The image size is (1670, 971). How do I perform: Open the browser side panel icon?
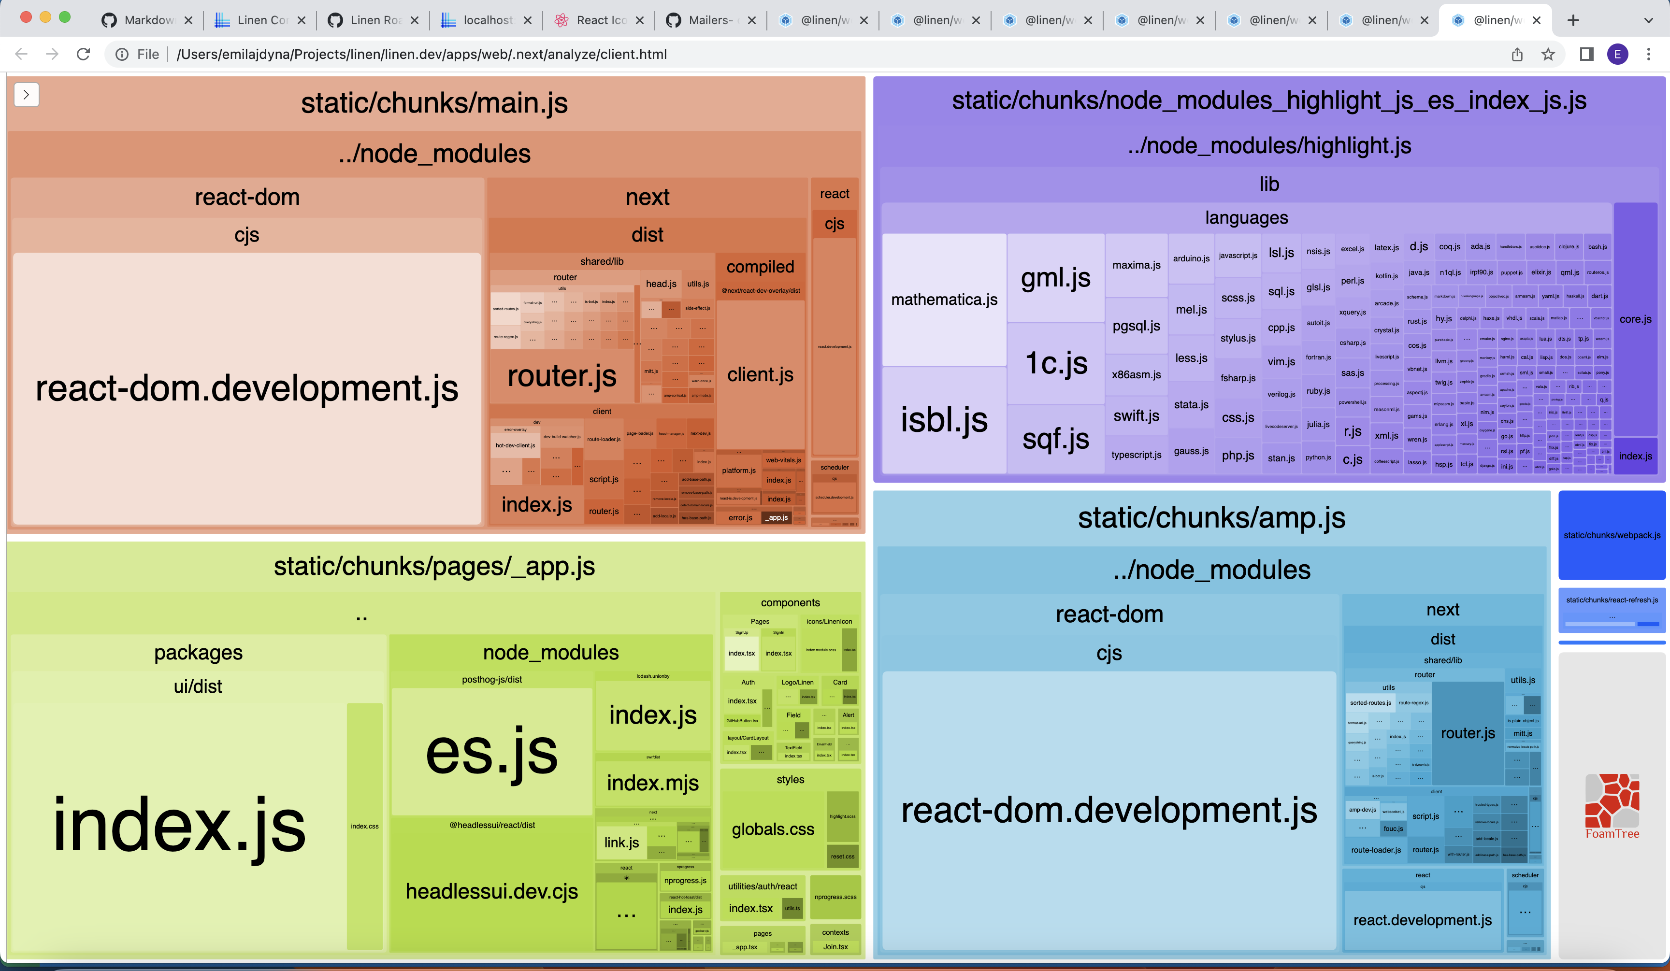(1586, 54)
